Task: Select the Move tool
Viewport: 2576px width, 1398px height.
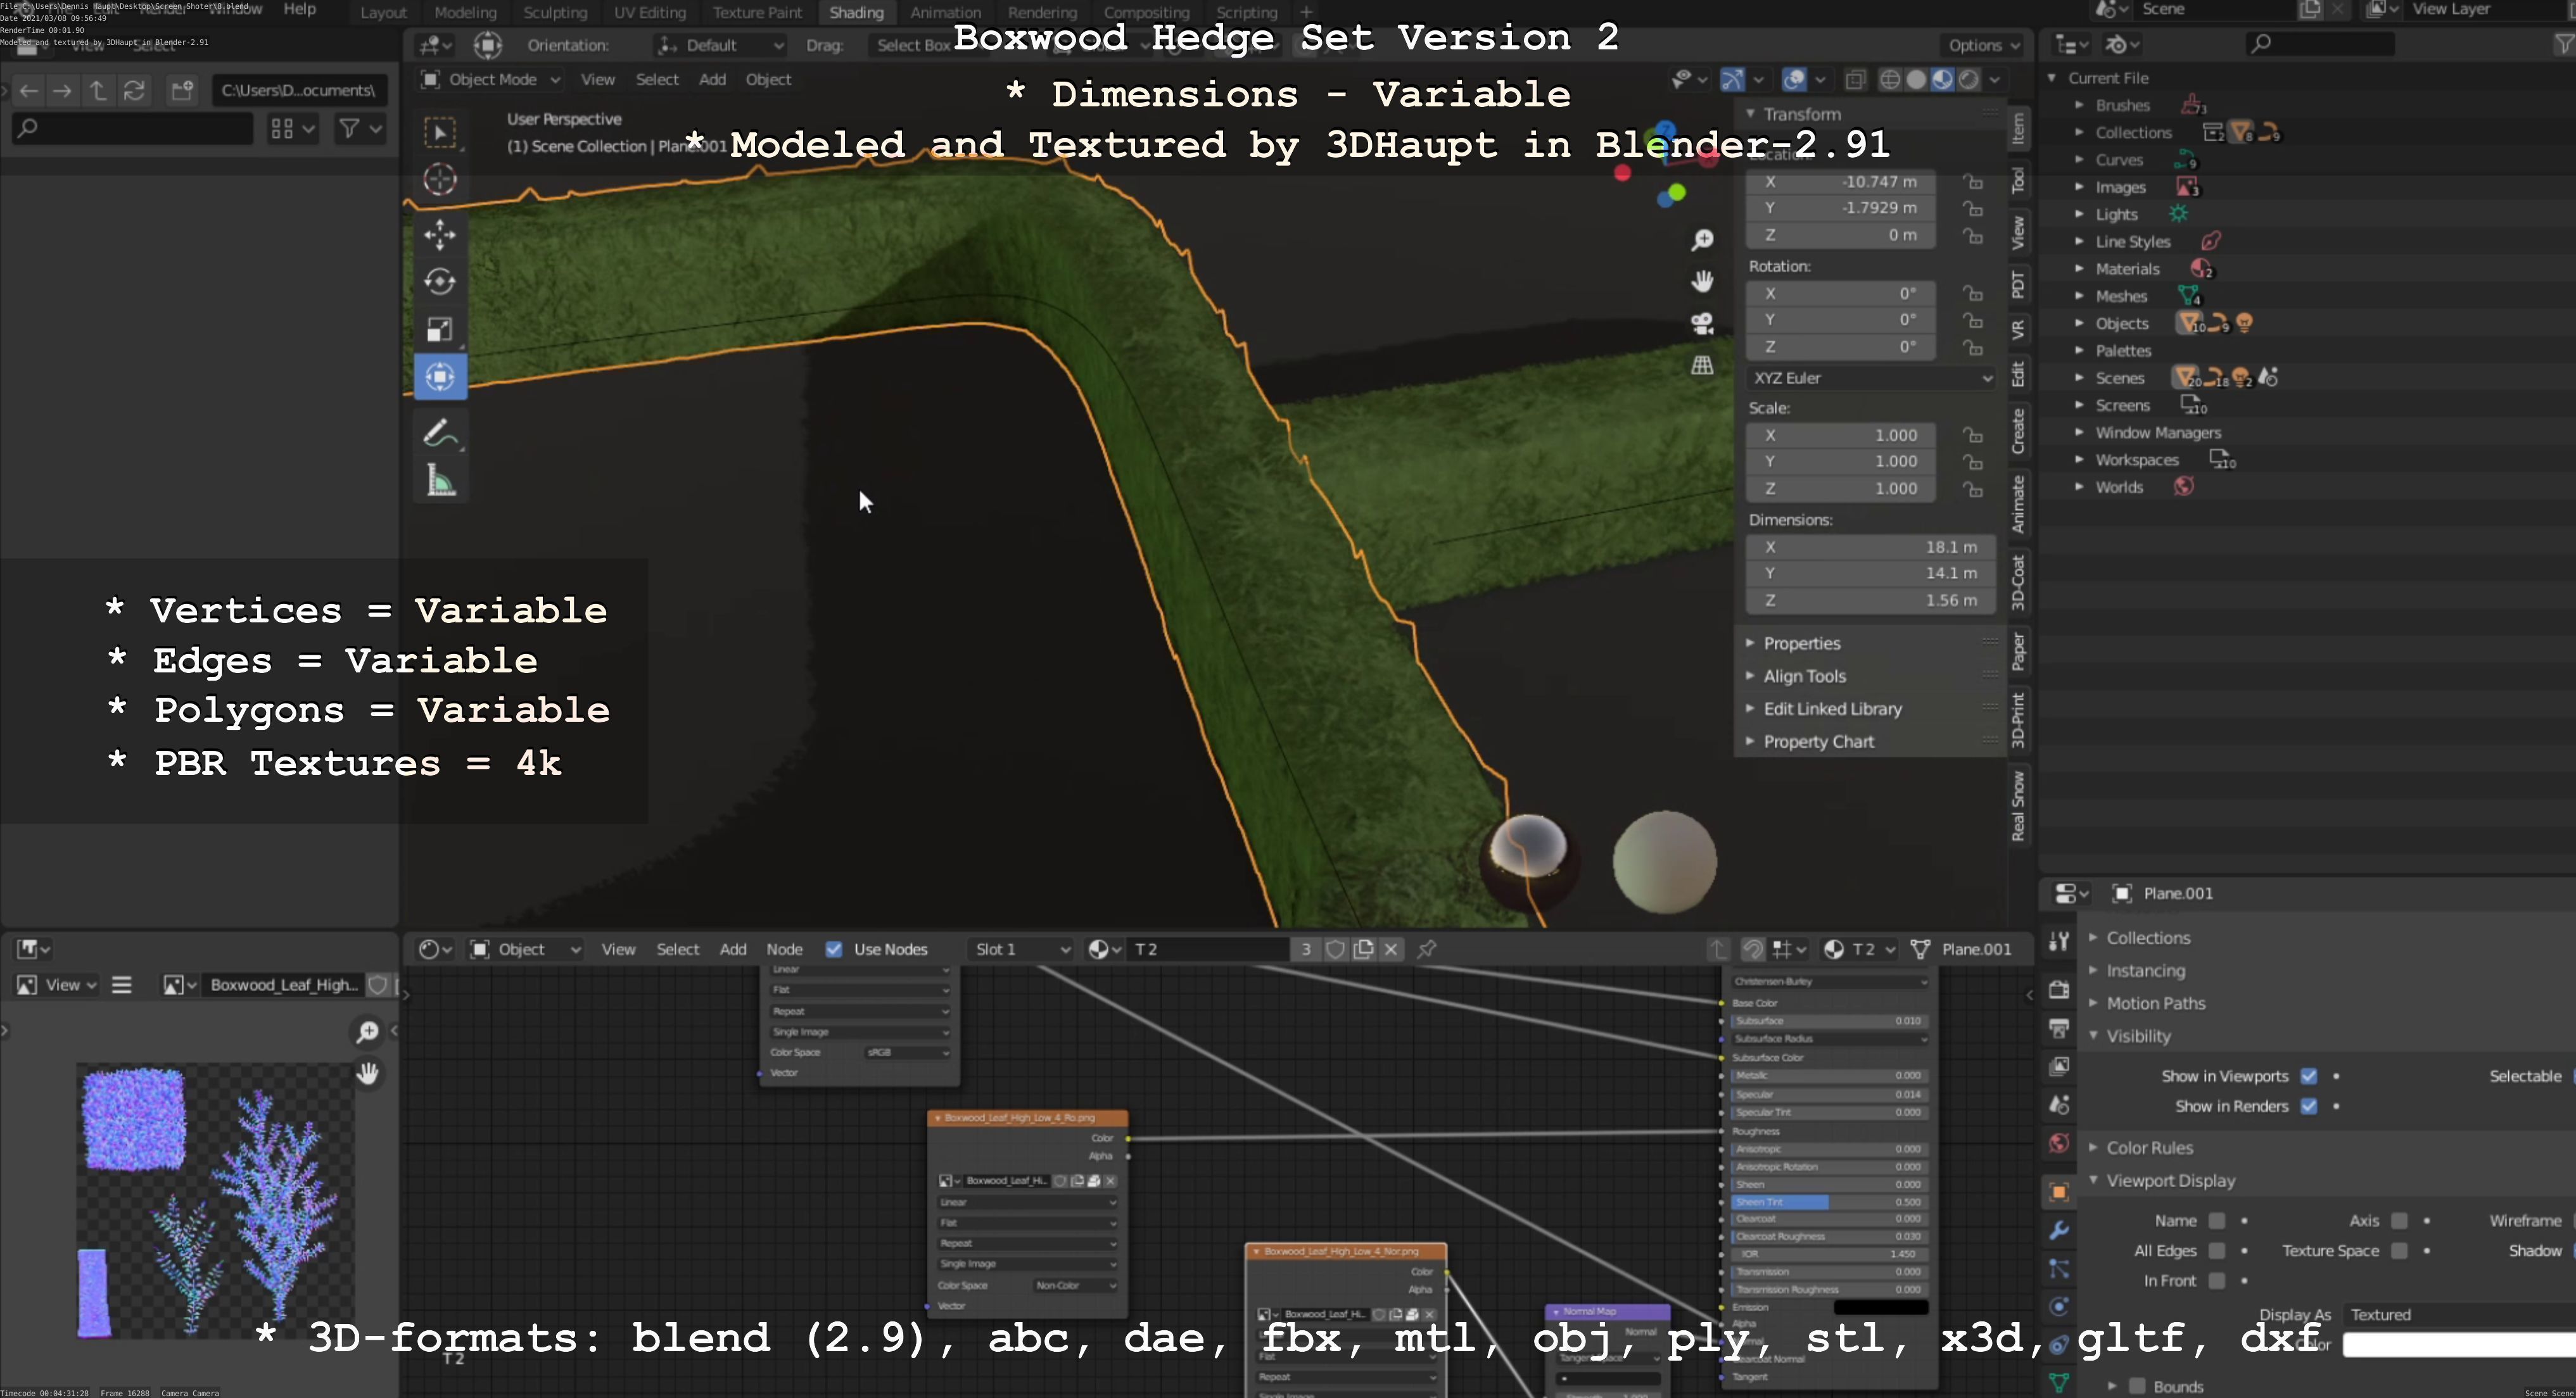Action: coord(440,235)
